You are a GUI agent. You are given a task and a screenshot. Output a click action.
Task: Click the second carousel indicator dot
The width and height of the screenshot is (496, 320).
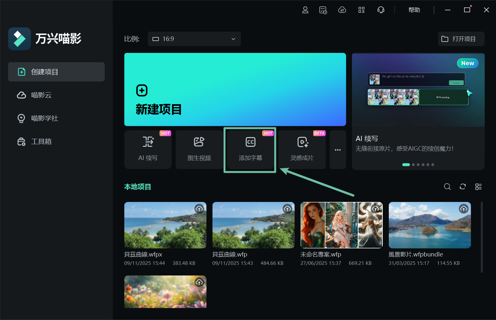point(413,165)
